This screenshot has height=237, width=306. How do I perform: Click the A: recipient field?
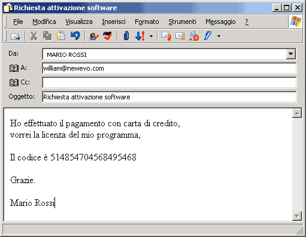[169, 68]
